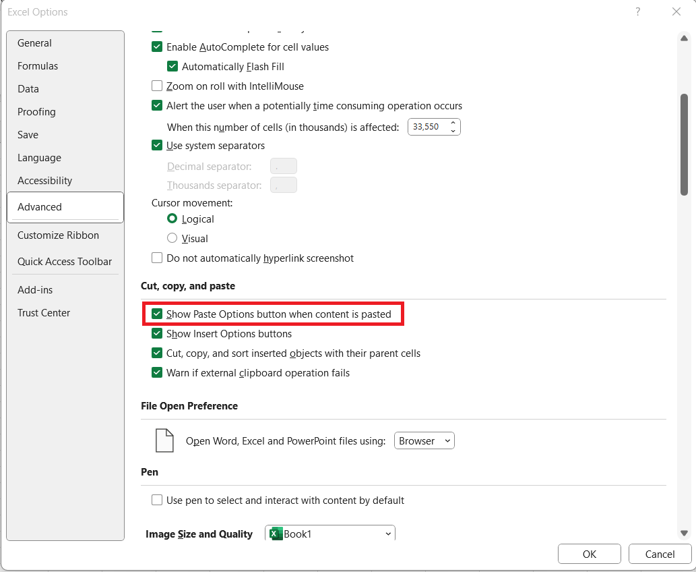The height and width of the screenshot is (572, 696).
Task: Uncheck Automatically Flash Fill
Action: tap(172, 66)
